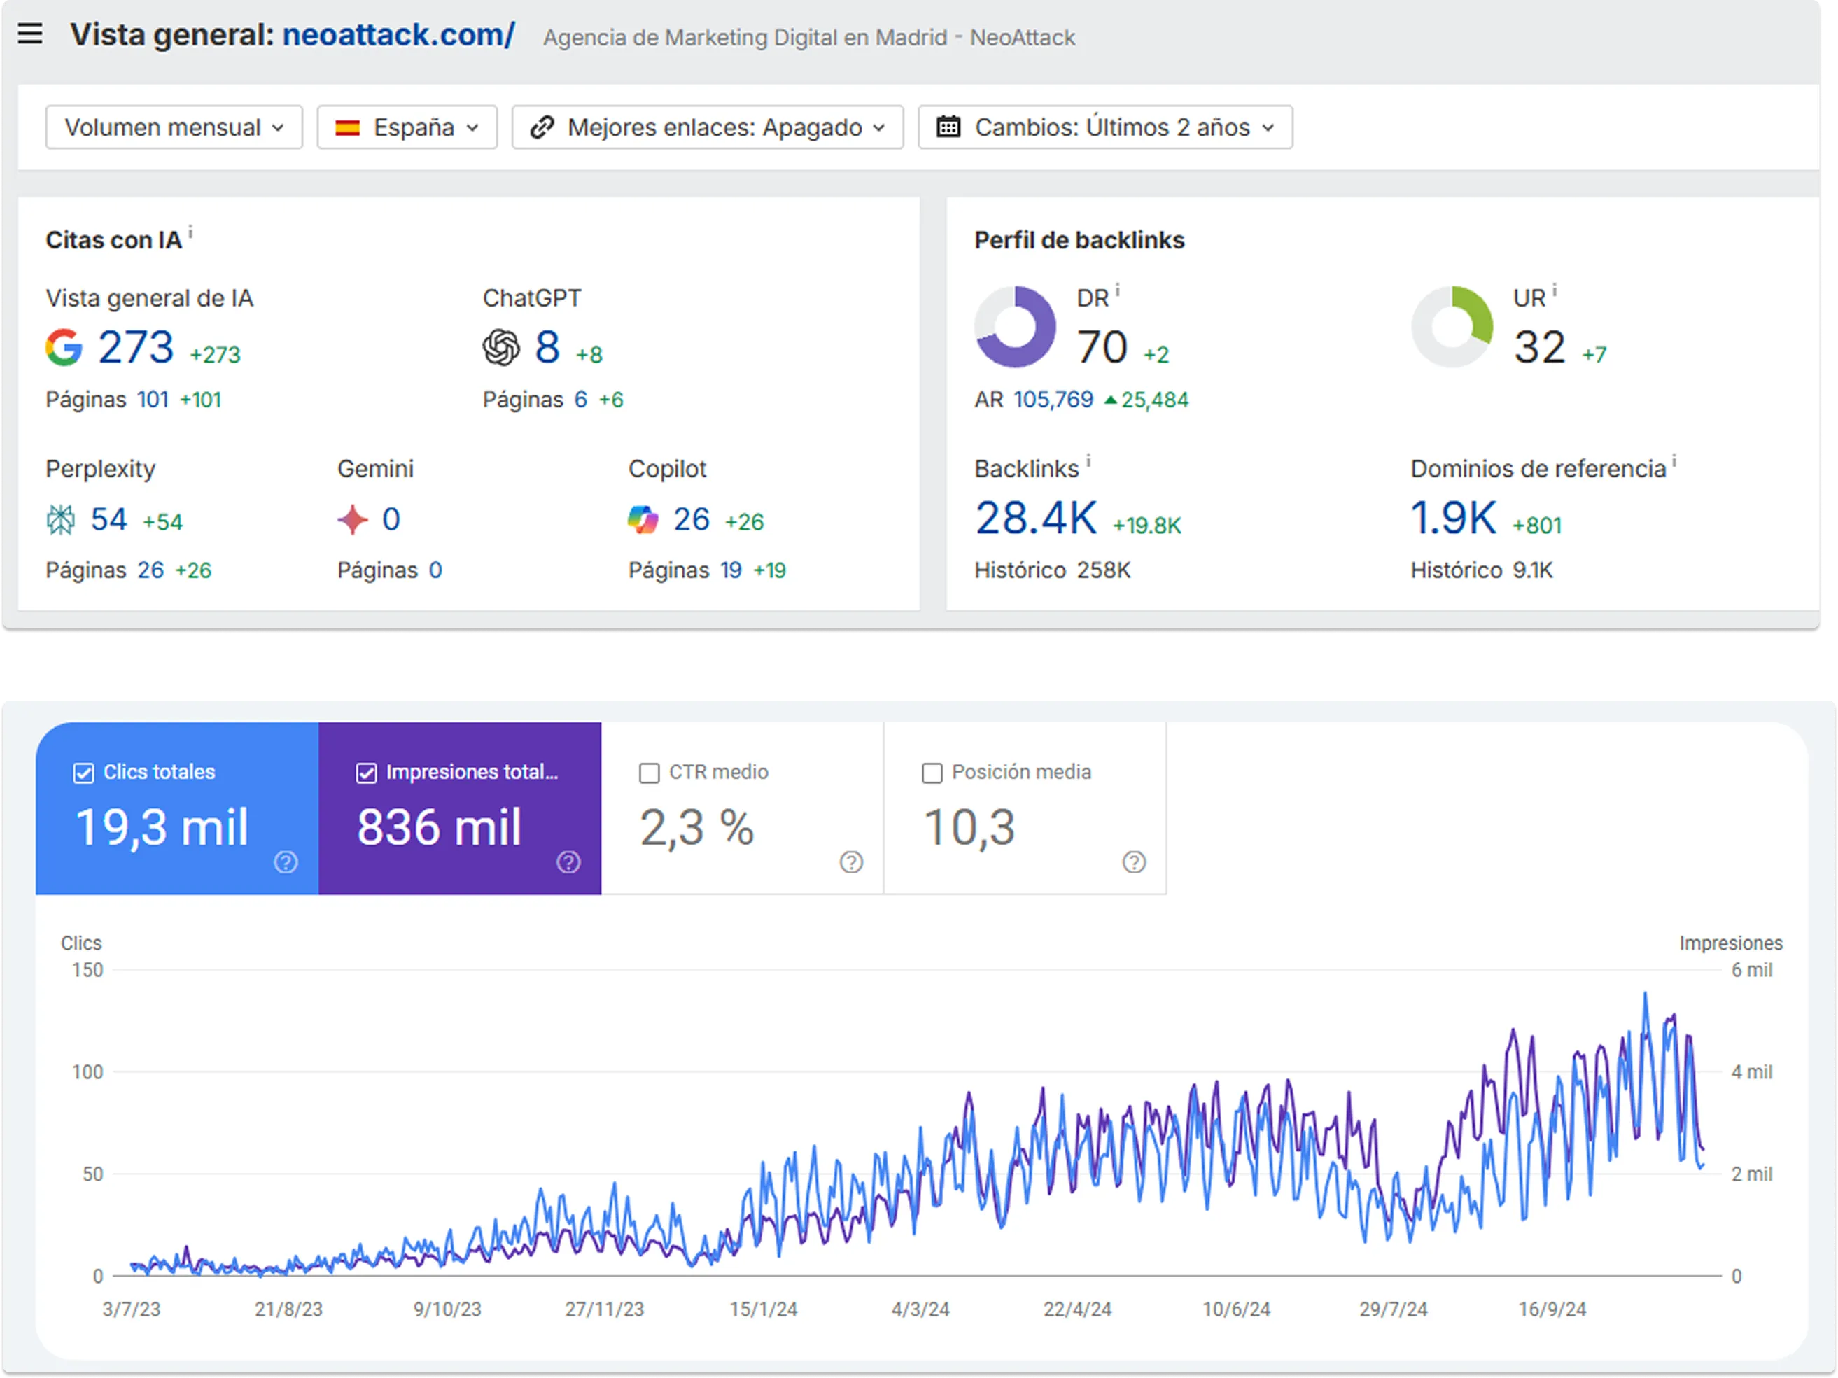This screenshot has width=1838, height=1378.
Task: Click the calendar icon in Cambios filter
Action: coord(948,127)
